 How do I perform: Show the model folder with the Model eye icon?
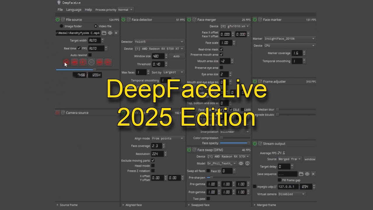(241, 163)
